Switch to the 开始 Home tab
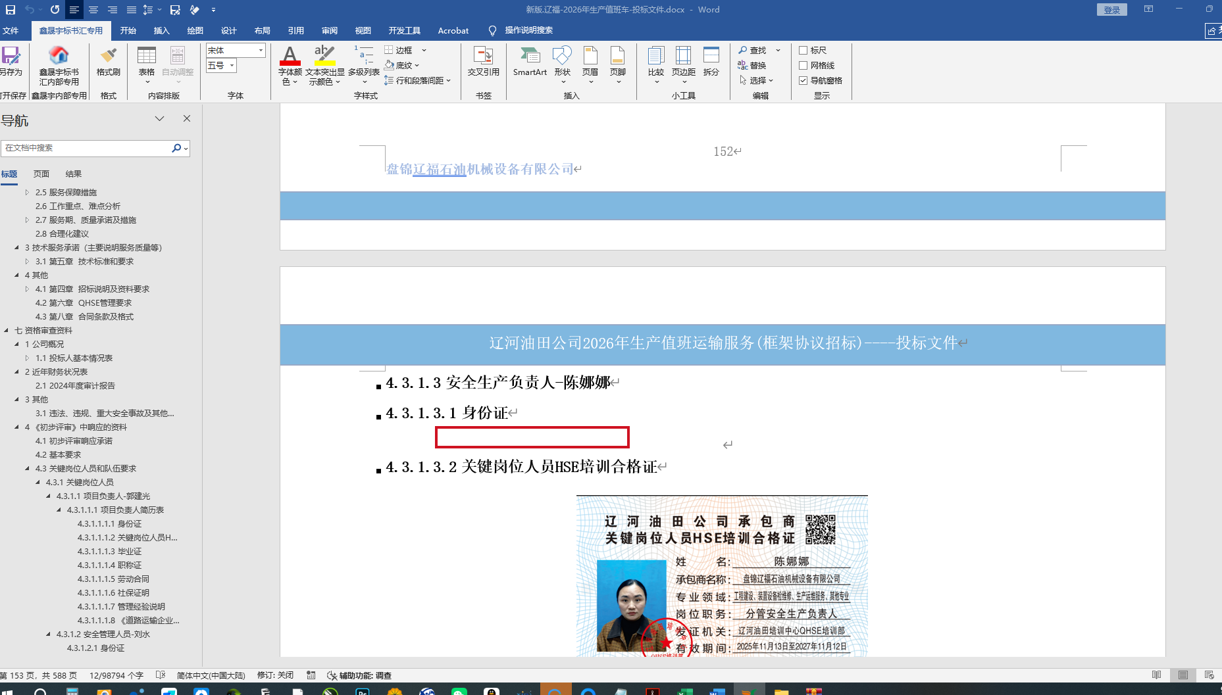This screenshot has height=695, width=1222. point(128,30)
